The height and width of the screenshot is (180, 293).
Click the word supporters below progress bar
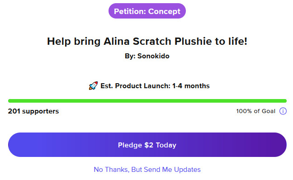[x=41, y=111]
